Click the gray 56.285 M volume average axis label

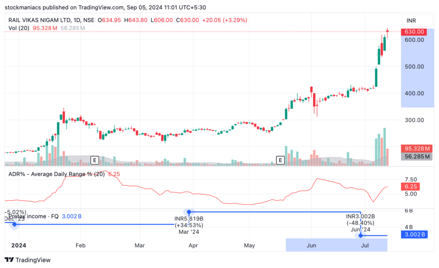(417, 156)
